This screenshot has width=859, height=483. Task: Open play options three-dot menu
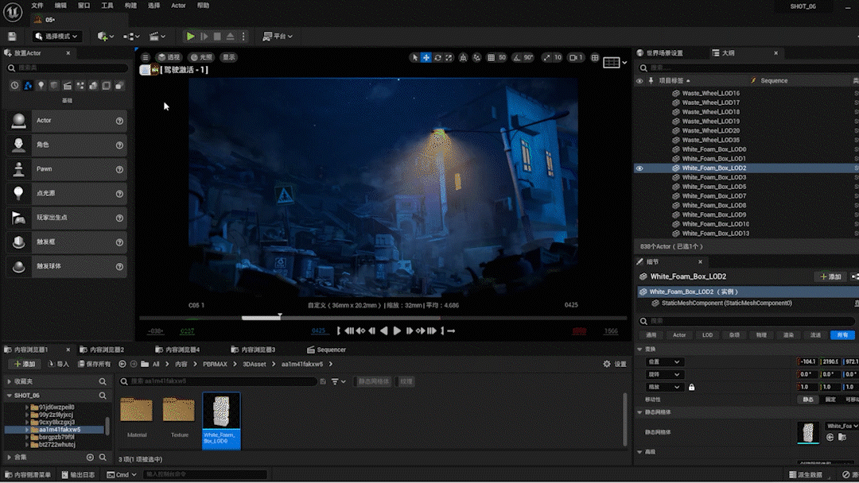pyautogui.click(x=244, y=37)
